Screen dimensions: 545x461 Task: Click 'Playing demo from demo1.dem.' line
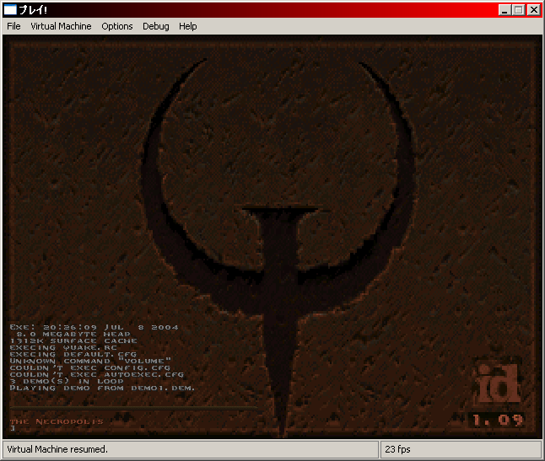coord(102,388)
